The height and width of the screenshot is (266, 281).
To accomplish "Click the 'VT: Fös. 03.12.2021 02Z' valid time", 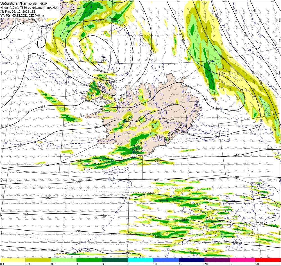I will 17,15.
